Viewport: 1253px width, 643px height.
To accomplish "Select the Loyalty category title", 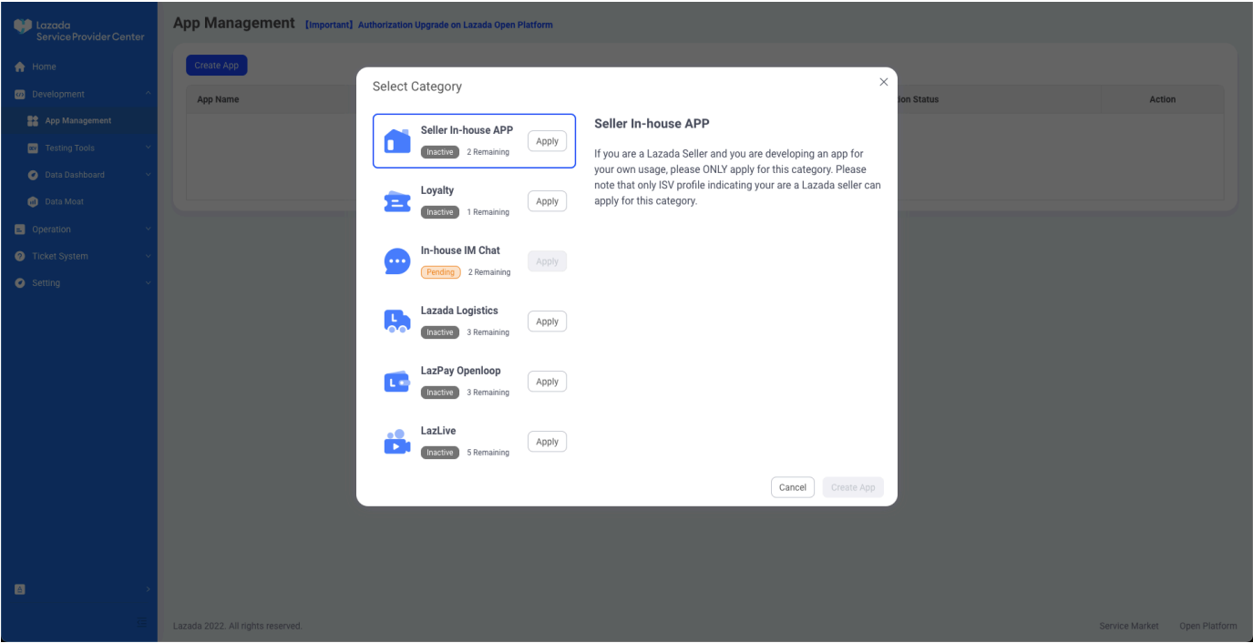I will [437, 190].
